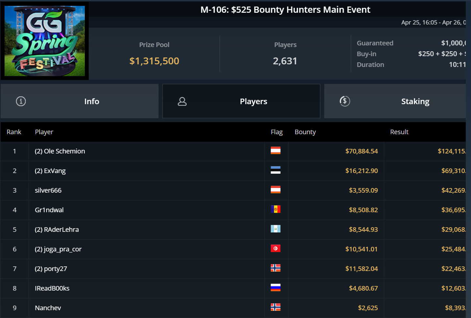The width and height of the screenshot is (471, 318).
Task: Click joga_pra_cor's country flag icon
Action: [x=276, y=248]
